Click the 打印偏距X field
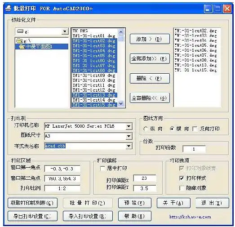The image size is (235, 227). pos(145,178)
